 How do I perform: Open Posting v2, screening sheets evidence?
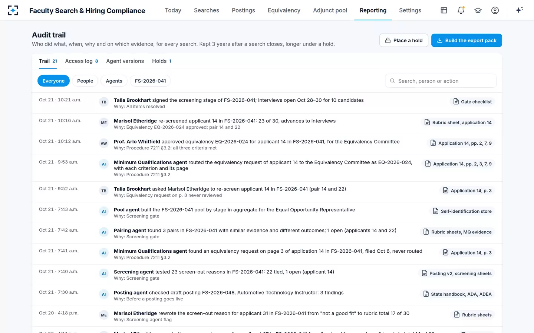pyautogui.click(x=456, y=273)
